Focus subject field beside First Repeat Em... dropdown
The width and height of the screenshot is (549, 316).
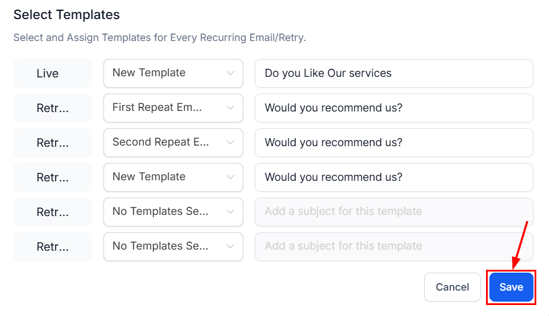click(394, 108)
